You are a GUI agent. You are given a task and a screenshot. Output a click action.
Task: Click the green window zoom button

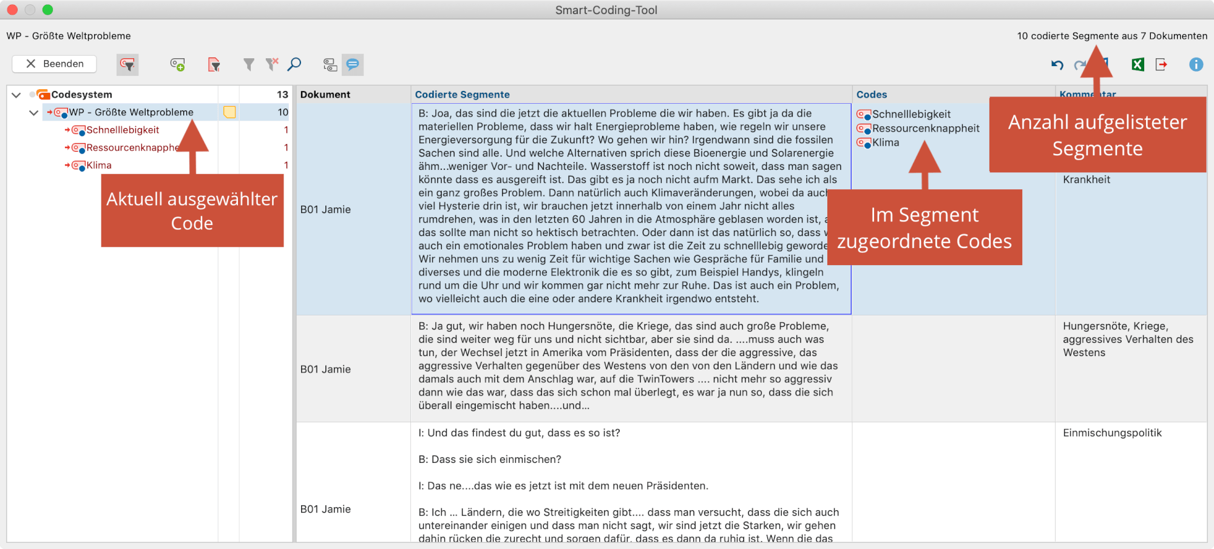click(48, 10)
